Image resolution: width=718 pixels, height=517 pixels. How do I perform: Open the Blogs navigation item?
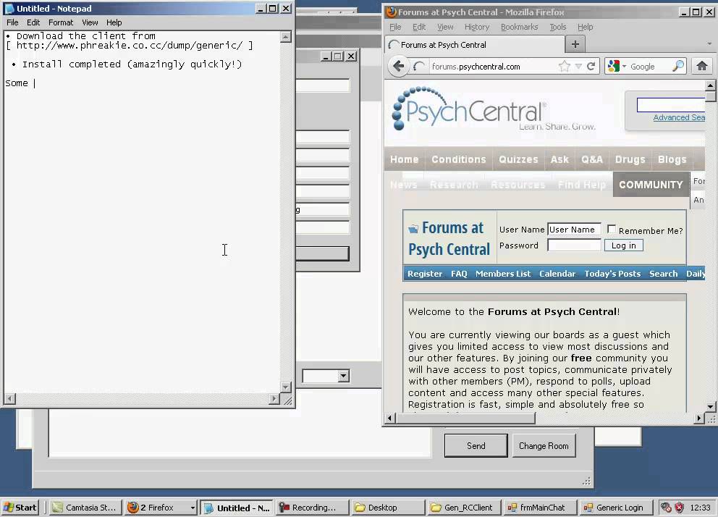click(672, 159)
